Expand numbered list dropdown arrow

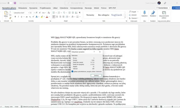point(61,13)
